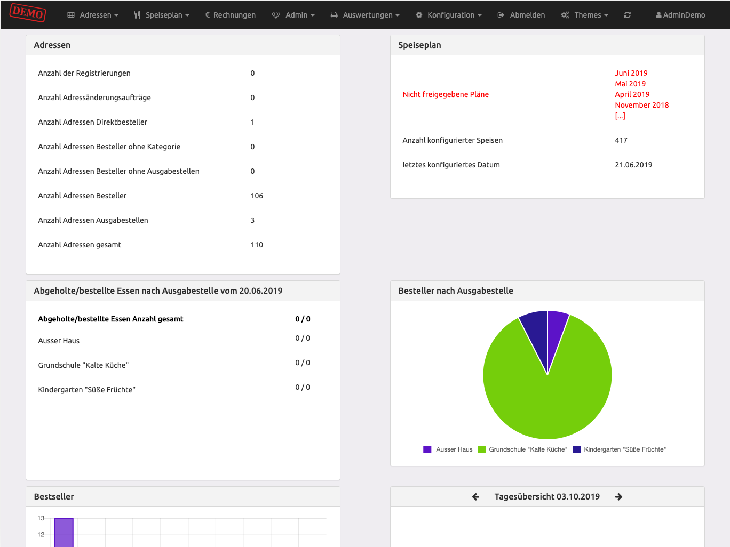The height and width of the screenshot is (547, 730).
Task: Click 'Anzahl Adressen Direktbesteller' row label
Action: (93, 122)
